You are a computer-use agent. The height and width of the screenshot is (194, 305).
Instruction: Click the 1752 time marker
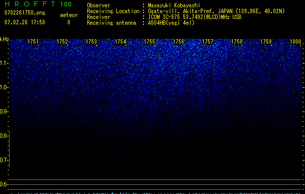62,42
